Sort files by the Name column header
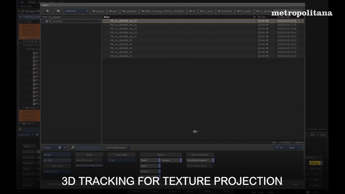 [107, 17]
